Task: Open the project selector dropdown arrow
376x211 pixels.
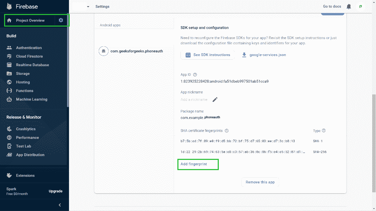Action: [88, 7]
